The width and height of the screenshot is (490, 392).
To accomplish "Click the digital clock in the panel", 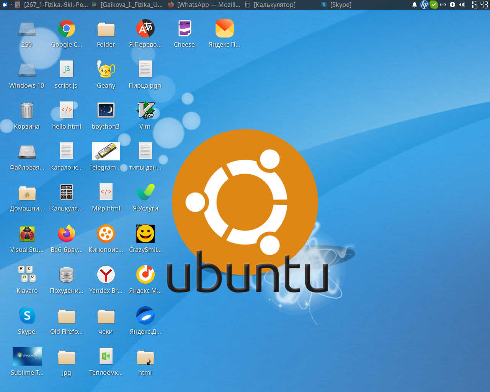I will pos(480,5).
